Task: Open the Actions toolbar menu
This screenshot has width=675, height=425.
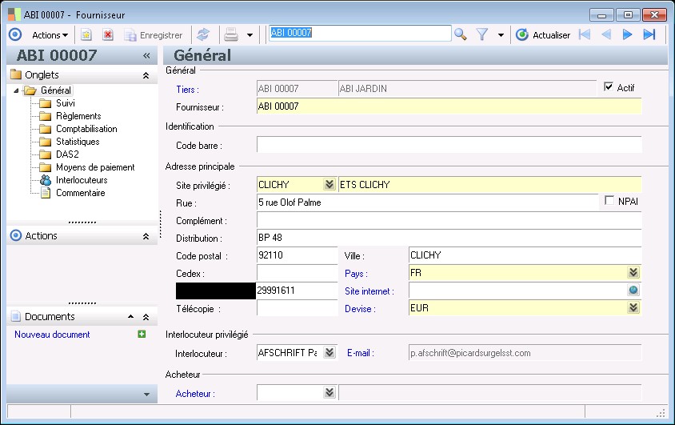Action: coord(50,34)
